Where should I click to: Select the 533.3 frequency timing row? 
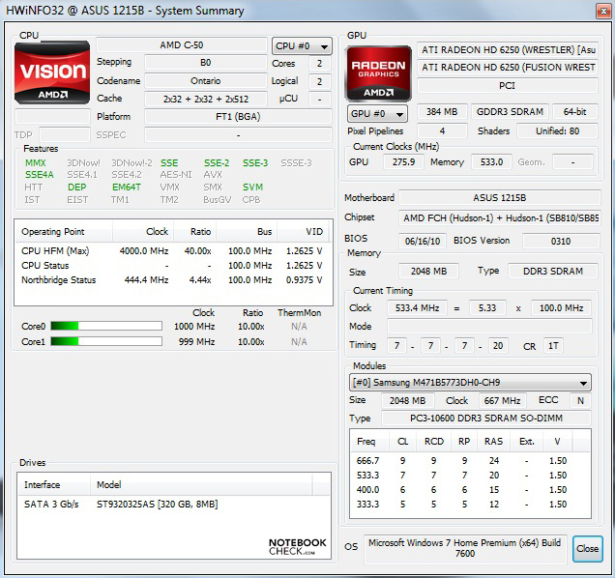(470, 475)
